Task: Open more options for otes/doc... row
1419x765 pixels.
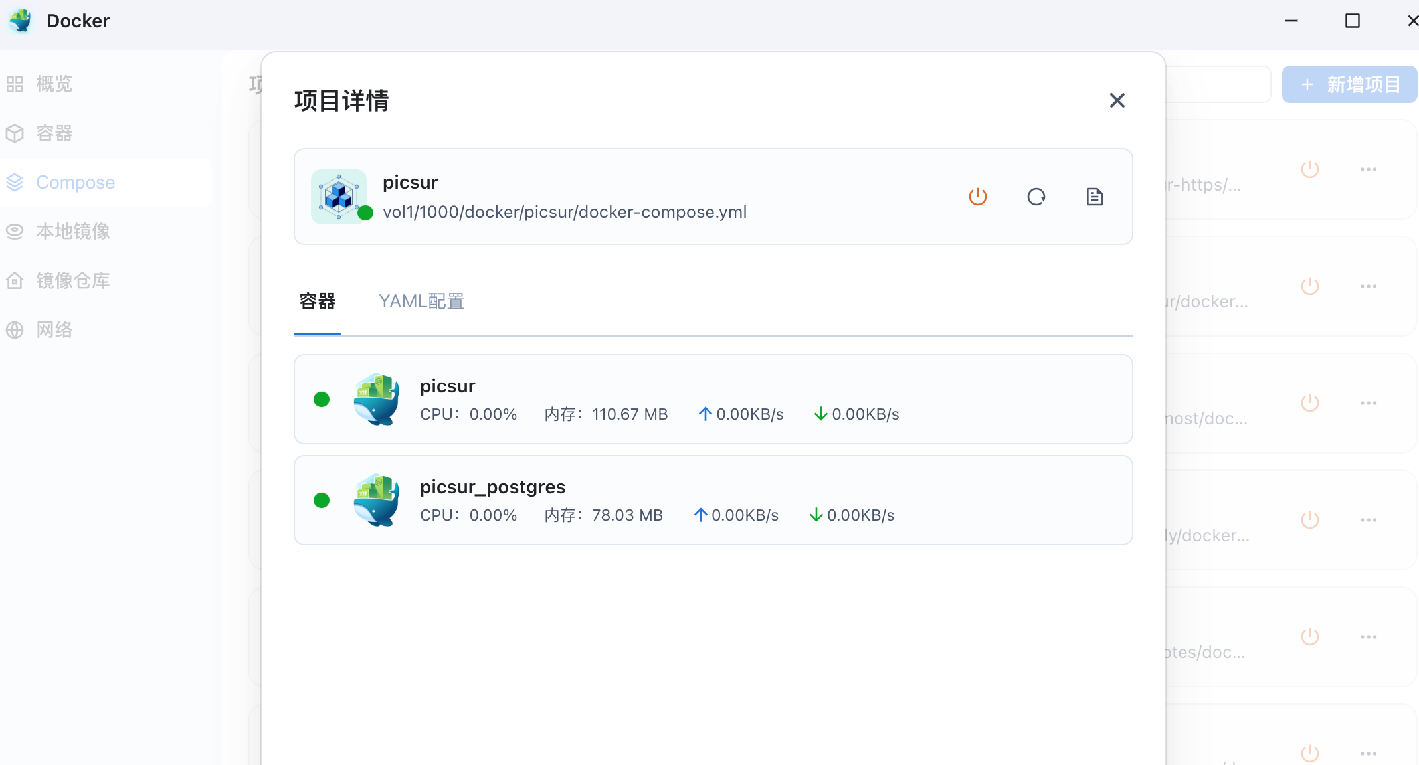Action: tap(1369, 637)
